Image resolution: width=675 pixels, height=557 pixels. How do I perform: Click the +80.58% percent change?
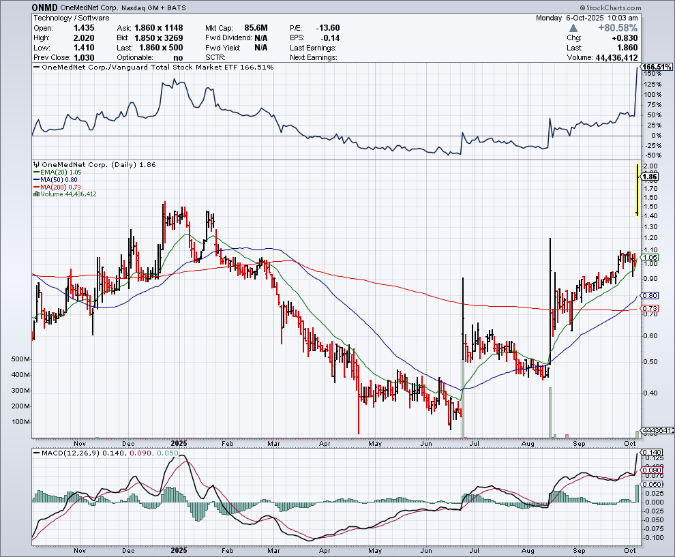point(618,28)
